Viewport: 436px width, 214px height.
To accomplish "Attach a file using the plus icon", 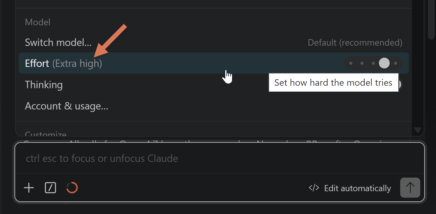I will [x=29, y=187].
